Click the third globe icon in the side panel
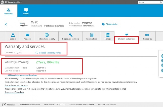The height and width of the screenshot is (107, 163). (x=162, y=65)
